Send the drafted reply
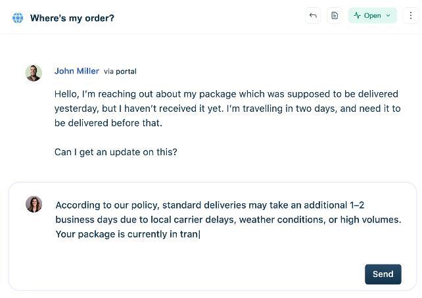 [383, 274]
